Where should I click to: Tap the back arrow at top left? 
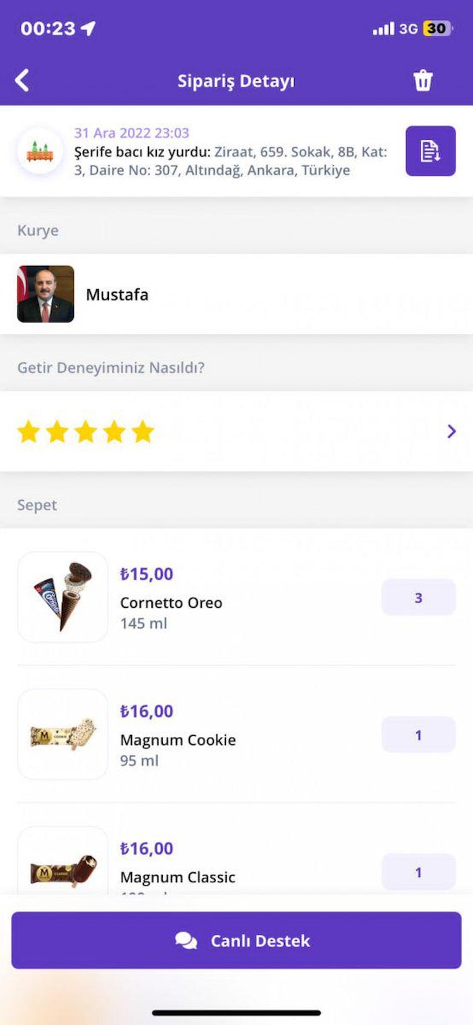pyautogui.click(x=22, y=79)
